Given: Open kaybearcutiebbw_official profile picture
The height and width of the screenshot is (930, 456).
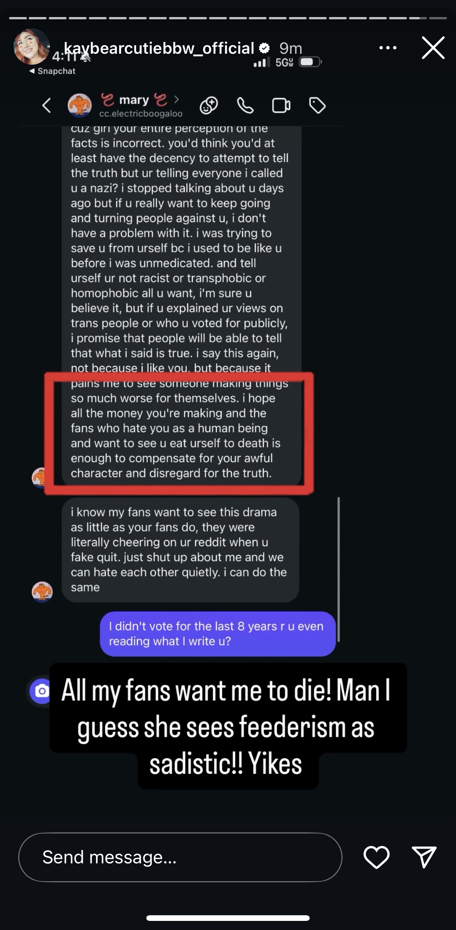Looking at the screenshot, I should click(31, 47).
